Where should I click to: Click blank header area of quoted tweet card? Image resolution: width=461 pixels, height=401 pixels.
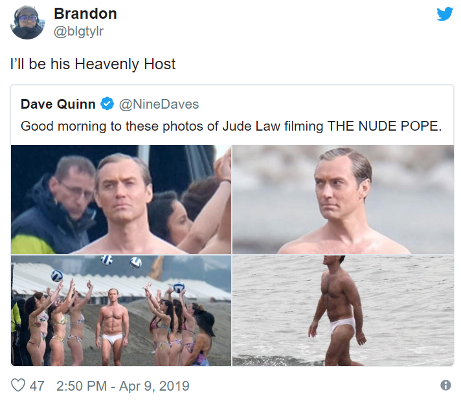tap(323, 104)
